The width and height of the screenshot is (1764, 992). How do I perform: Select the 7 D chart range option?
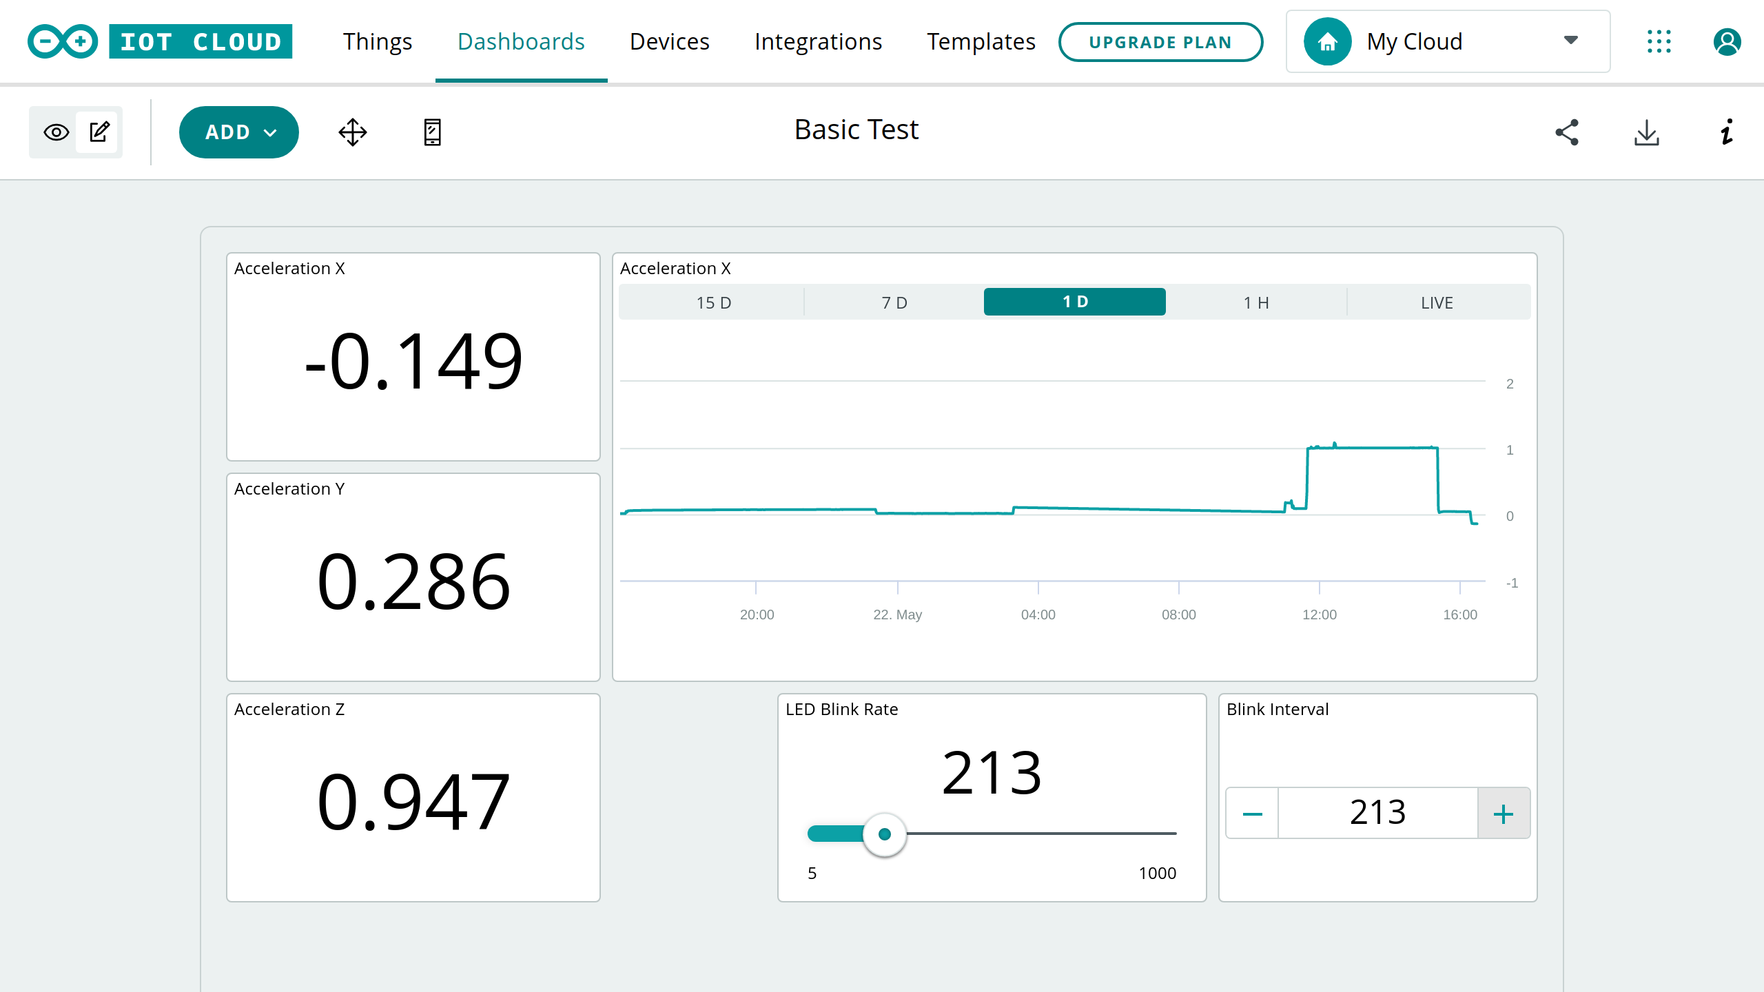pyautogui.click(x=894, y=302)
